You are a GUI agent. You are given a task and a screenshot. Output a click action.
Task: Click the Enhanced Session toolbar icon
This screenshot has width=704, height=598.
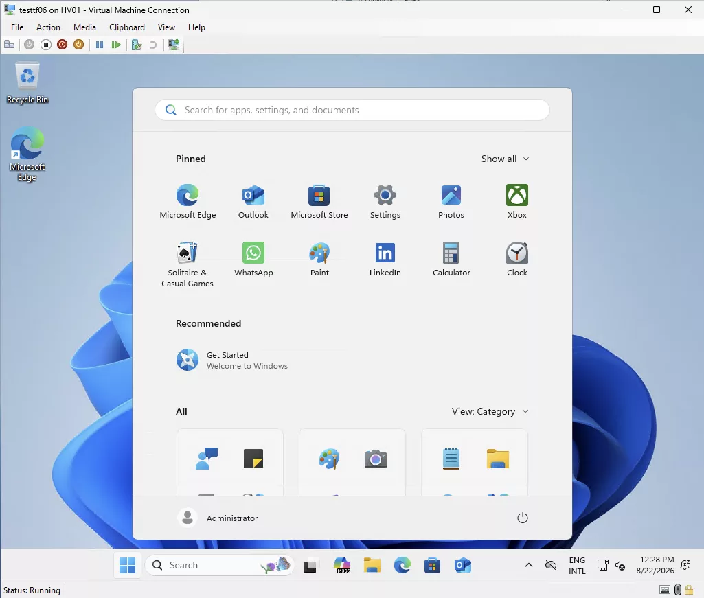174,45
